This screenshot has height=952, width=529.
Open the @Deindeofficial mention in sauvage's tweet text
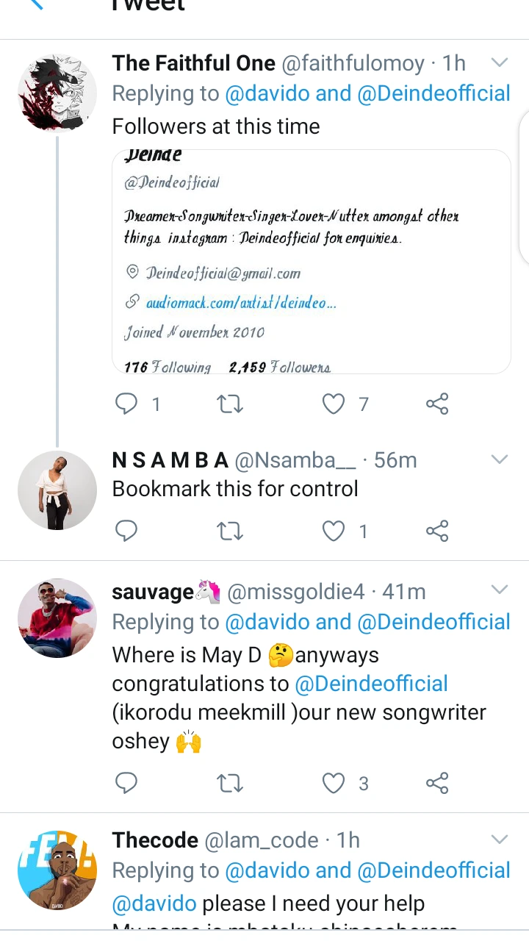(x=371, y=684)
